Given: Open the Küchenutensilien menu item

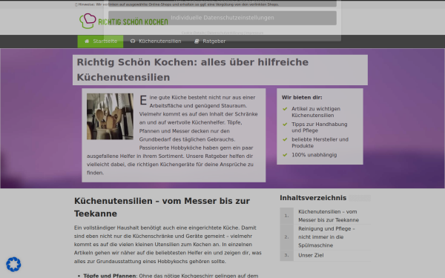Looking at the screenshot, I should [156, 42].
